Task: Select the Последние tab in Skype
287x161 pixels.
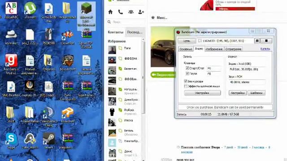Action: [x=135, y=32]
